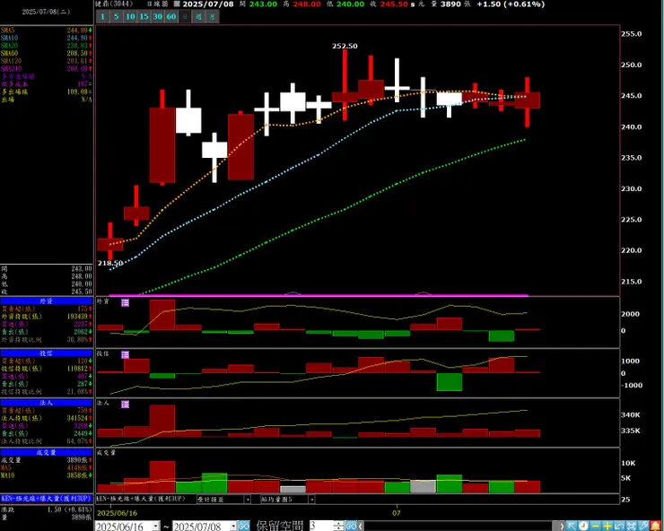Viewport: 664px width, 531px height.
Task: Switch to the 60-minute chart period
Action: coord(171,17)
